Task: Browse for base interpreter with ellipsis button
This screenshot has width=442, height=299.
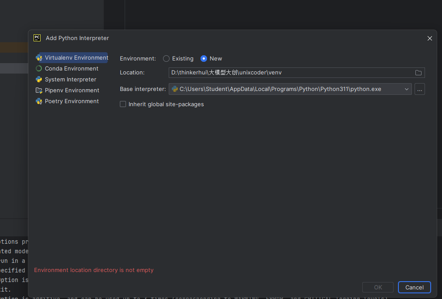Action: coord(420,89)
